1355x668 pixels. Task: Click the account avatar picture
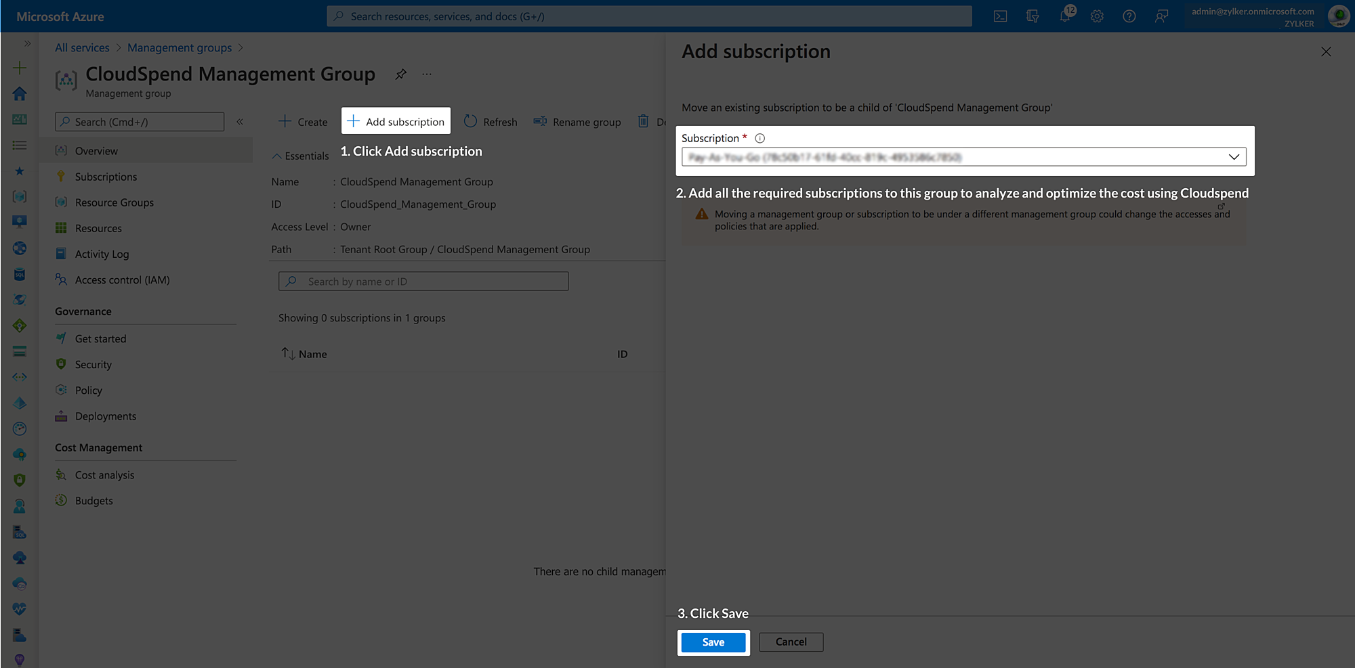tap(1339, 16)
